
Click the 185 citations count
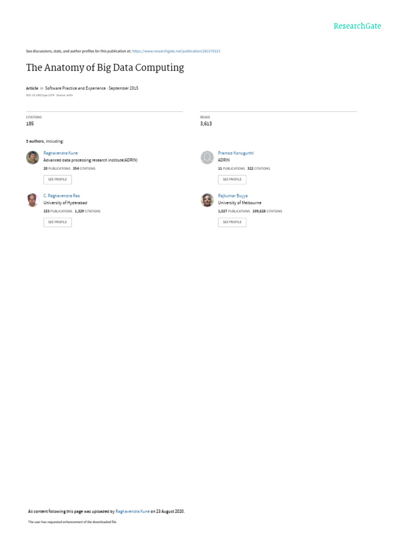[x=30, y=124]
